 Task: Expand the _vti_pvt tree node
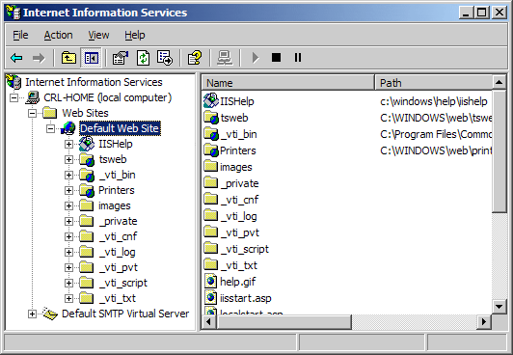(x=68, y=267)
